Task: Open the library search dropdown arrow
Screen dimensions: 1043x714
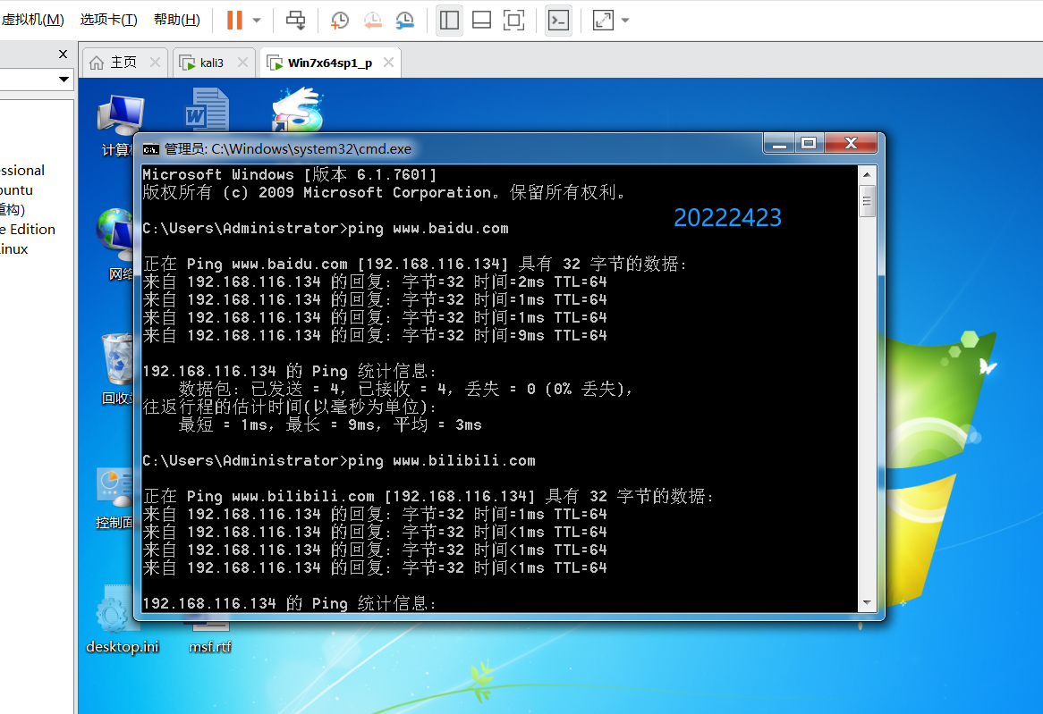Action: pyautogui.click(x=64, y=80)
